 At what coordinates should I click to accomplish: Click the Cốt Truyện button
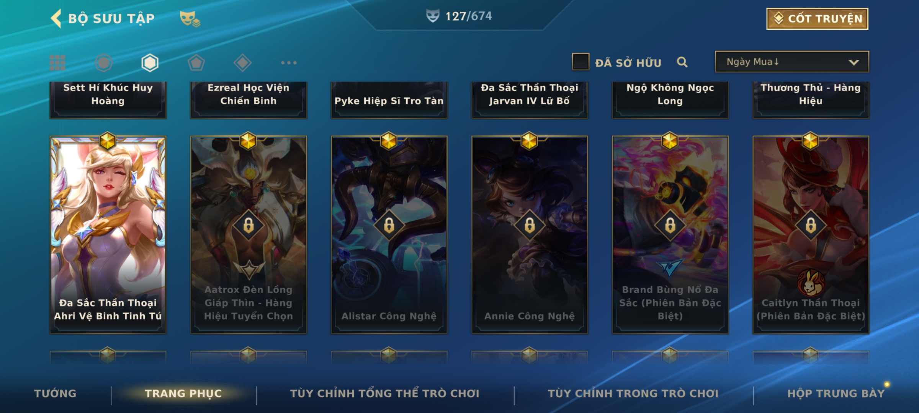pos(817,19)
